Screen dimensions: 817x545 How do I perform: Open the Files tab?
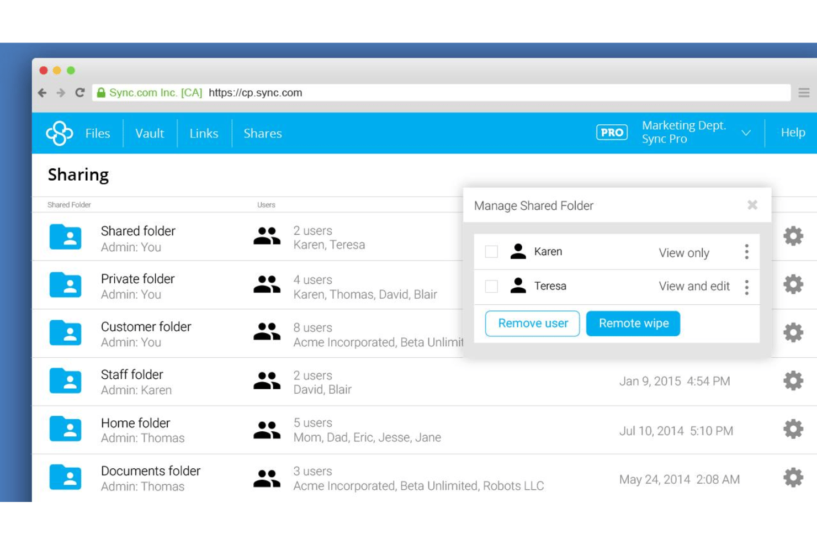click(98, 134)
